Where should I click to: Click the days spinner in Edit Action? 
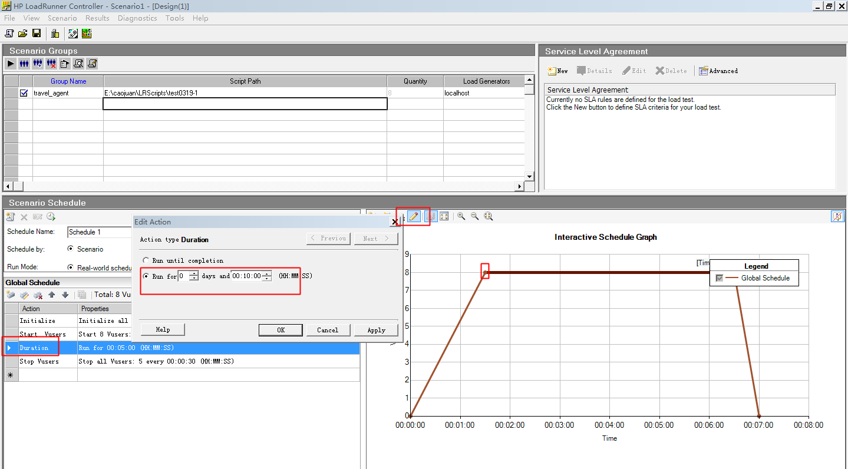tap(194, 276)
